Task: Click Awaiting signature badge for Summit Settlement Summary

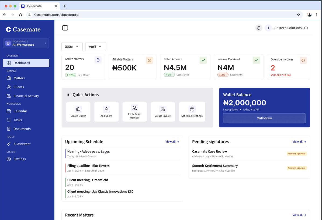Action: [296, 168]
